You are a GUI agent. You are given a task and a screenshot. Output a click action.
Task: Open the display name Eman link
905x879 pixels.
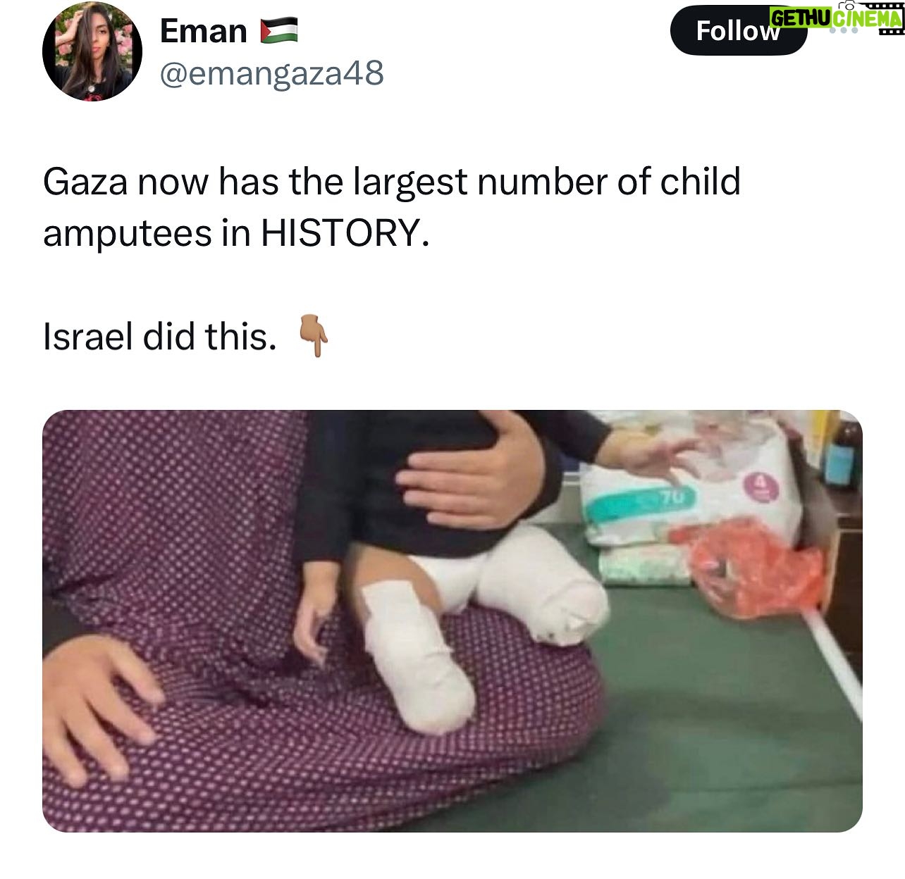point(204,31)
